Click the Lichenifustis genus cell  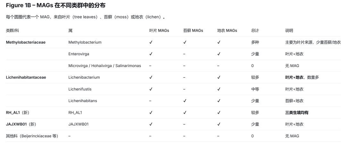tap(80, 89)
